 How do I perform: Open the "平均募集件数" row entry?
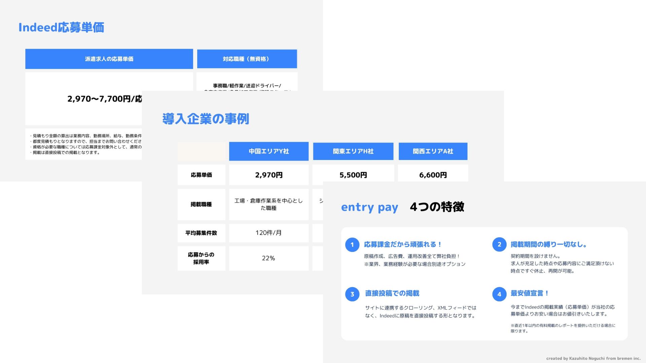(x=201, y=233)
